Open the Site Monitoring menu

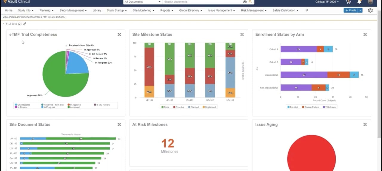click(144, 10)
